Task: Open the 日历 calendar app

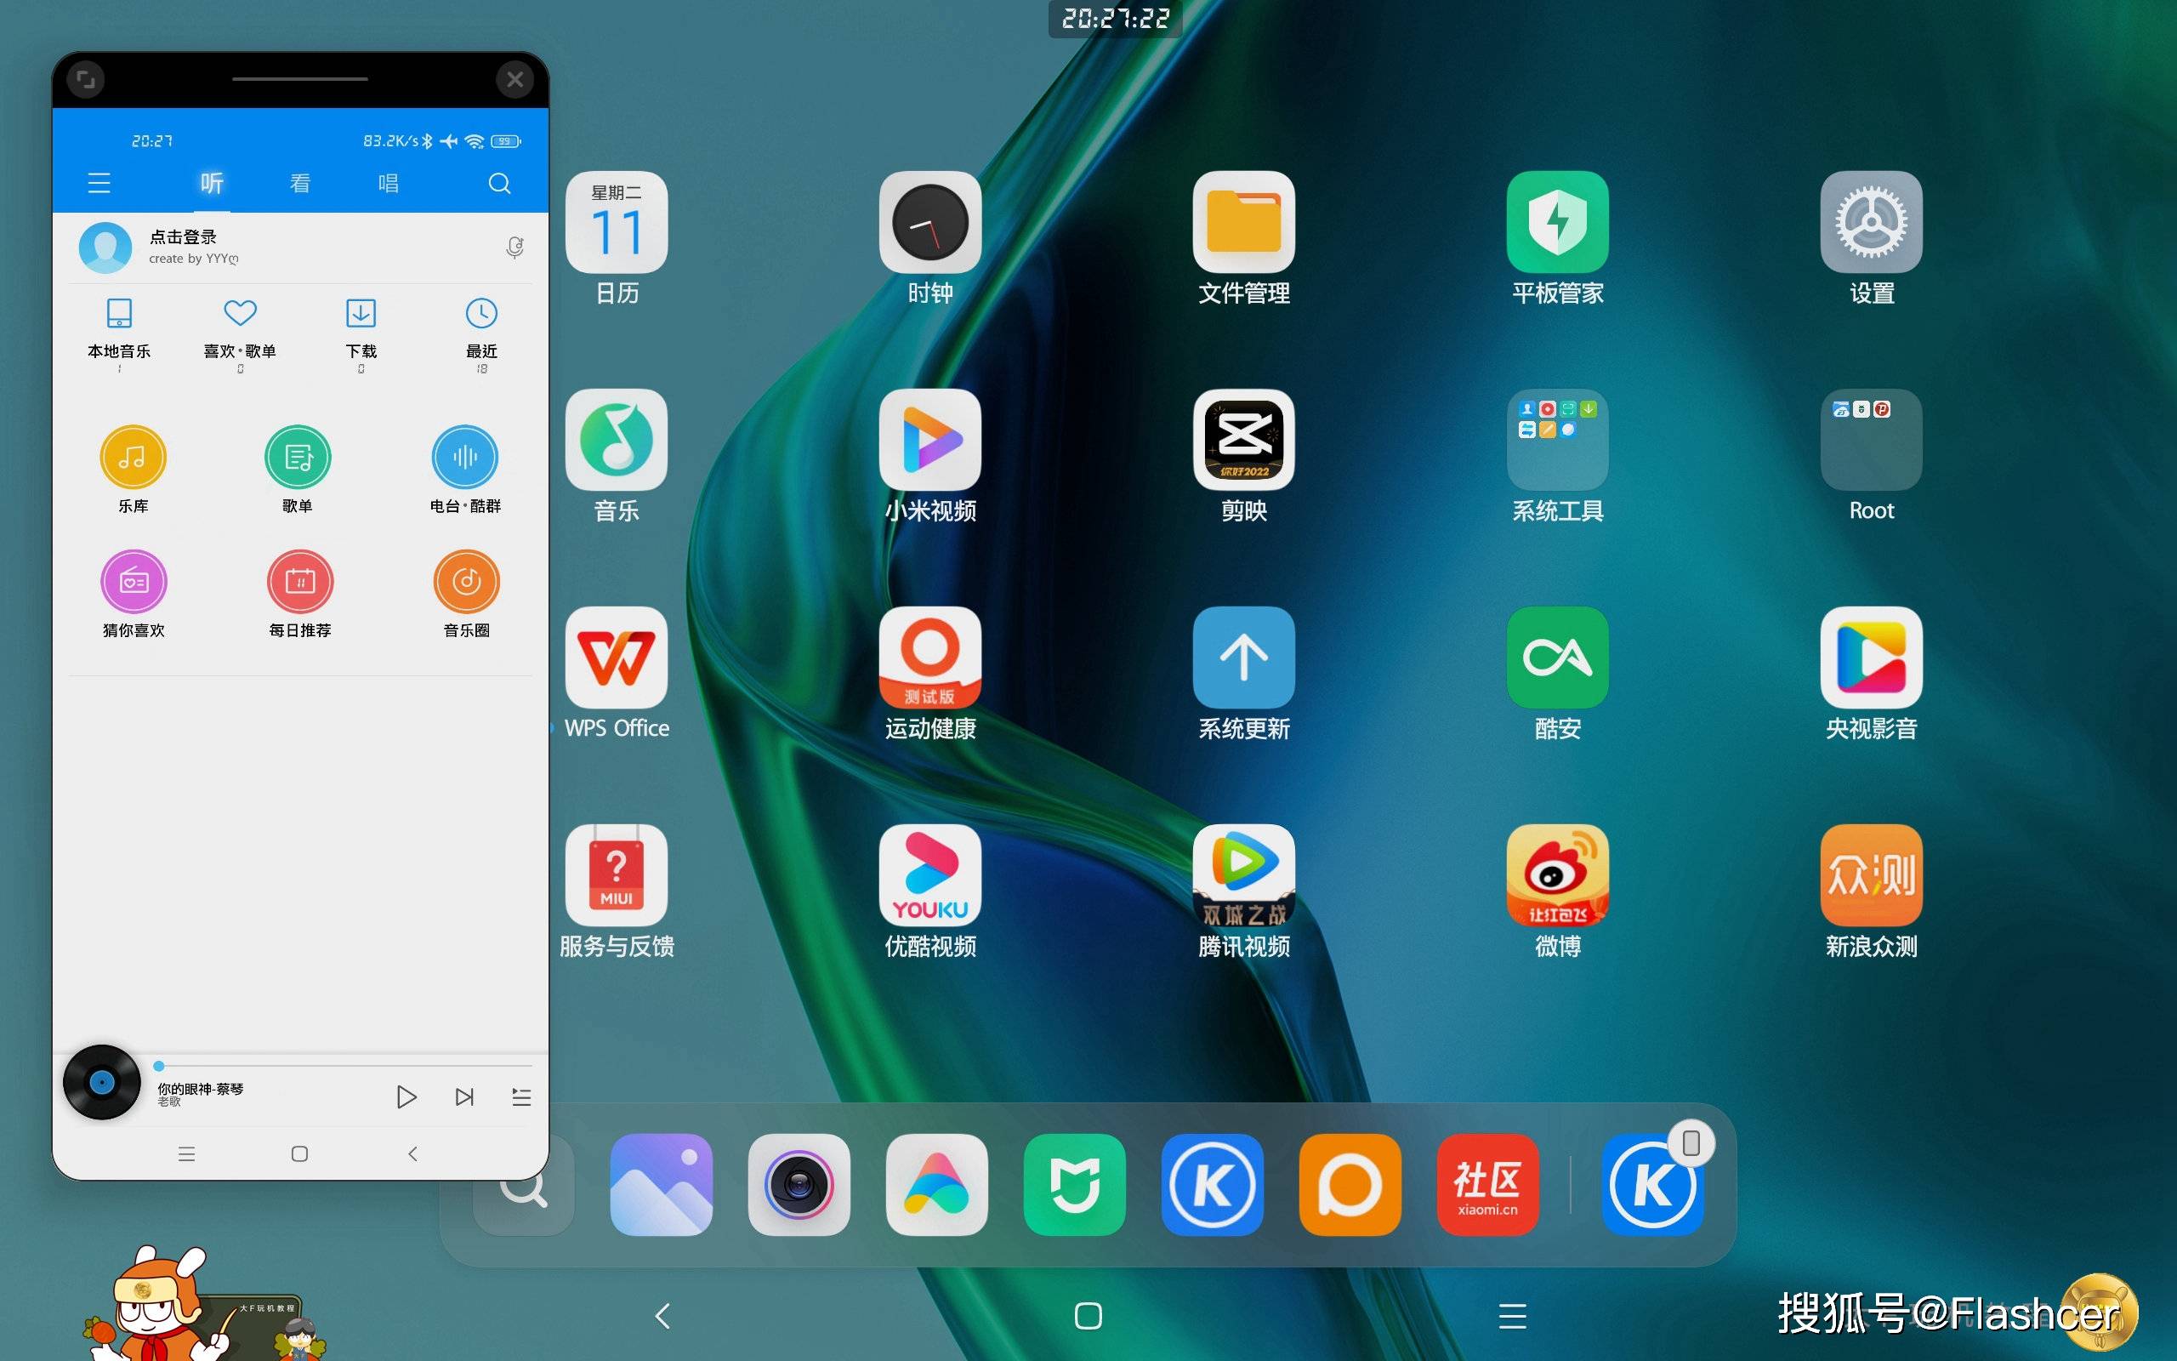Action: pyautogui.click(x=617, y=237)
